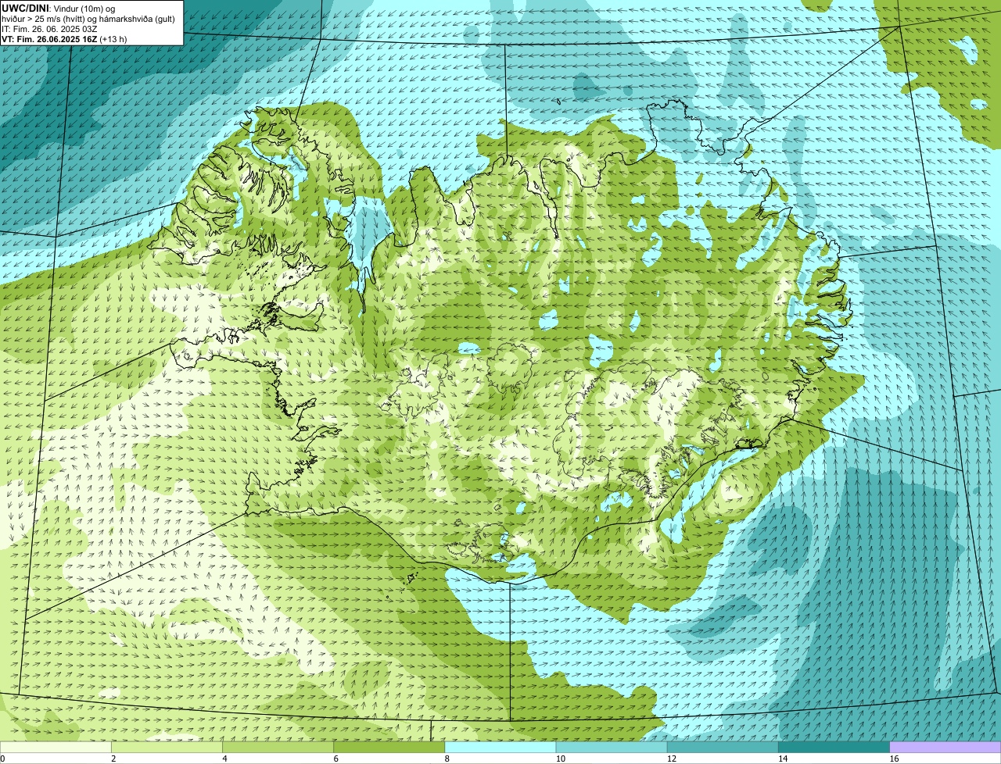This screenshot has width=1001, height=764.
Task: Click the legend scale label '16'
Action: [894, 759]
